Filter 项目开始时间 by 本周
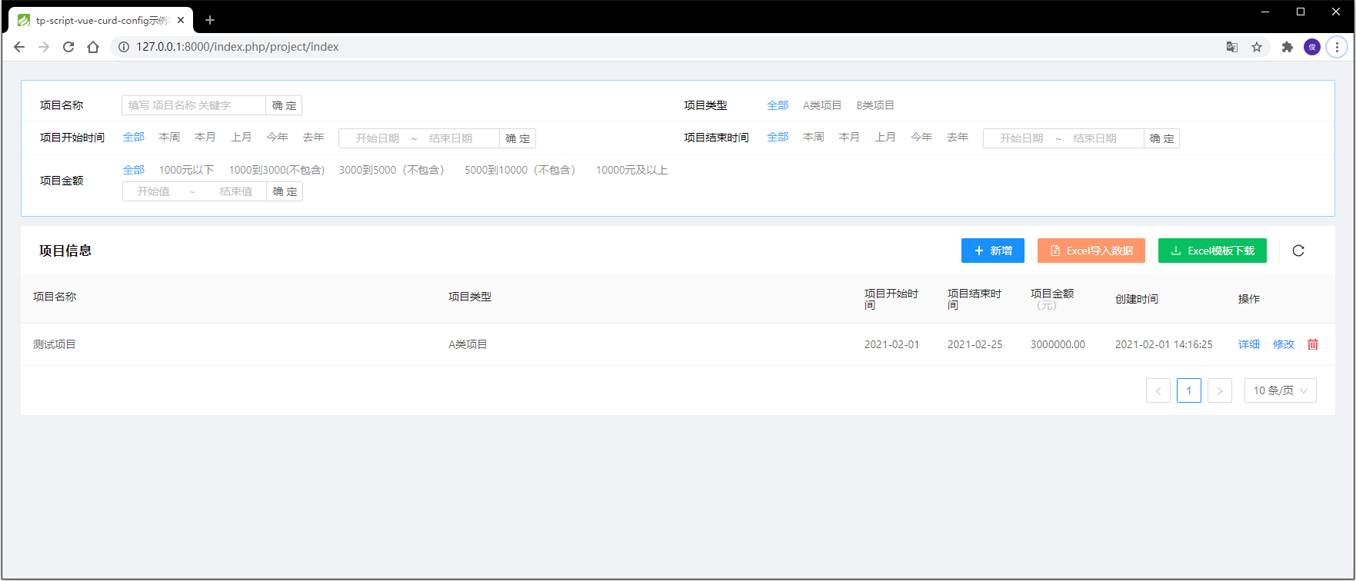 [169, 137]
